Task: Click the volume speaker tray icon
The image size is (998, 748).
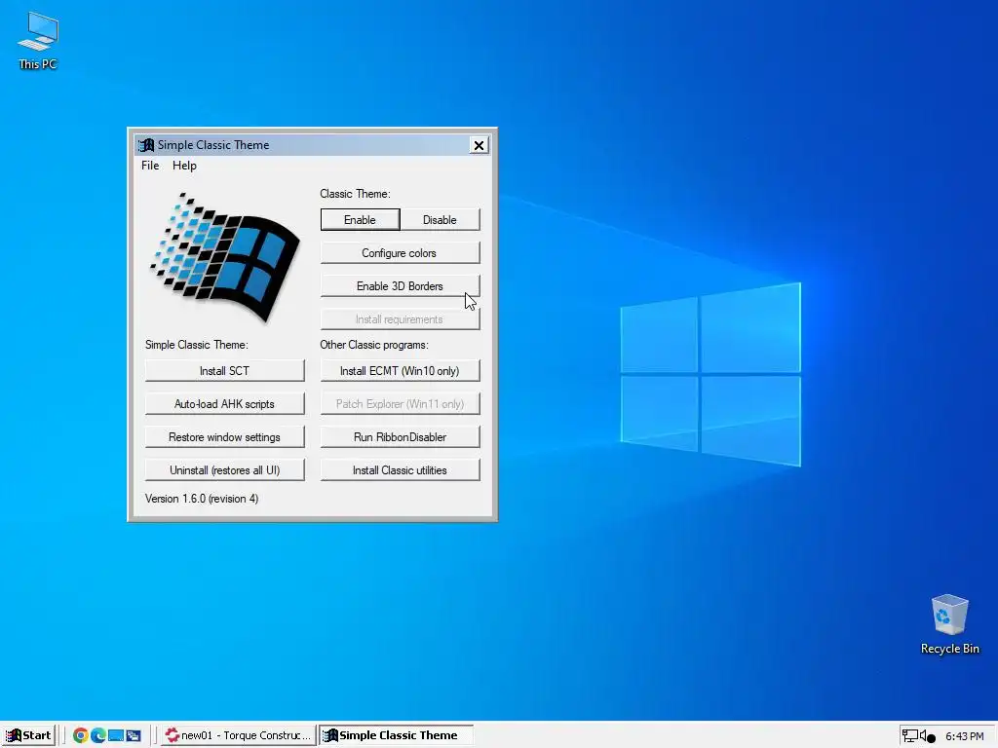Action: click(x=927, y=736)
